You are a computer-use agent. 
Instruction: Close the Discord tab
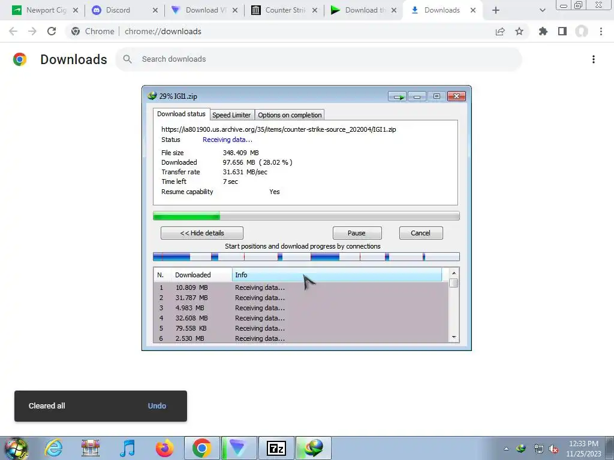tap(155, 10)
